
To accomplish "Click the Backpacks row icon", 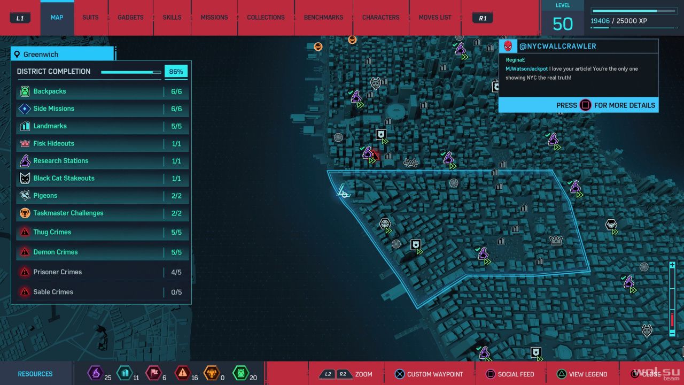I will 25,91.
